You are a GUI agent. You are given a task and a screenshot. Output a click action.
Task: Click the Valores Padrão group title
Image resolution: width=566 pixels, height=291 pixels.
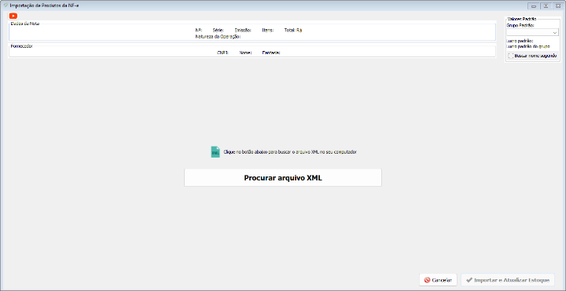(x=522, y=18)
